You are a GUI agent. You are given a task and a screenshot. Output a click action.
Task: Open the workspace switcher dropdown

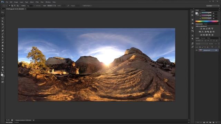tap(213, 6)
